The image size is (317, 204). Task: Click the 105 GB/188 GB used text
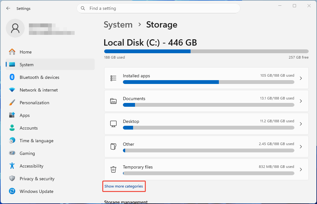(277, 75)
